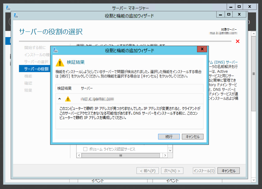Close the 役割と機能の追加ウィザード window
This screenshot has height=189, width=262.
click(x=239, y=14)
